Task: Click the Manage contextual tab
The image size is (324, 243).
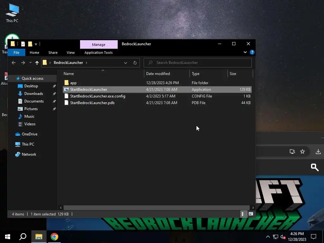Action: [99, 44]
